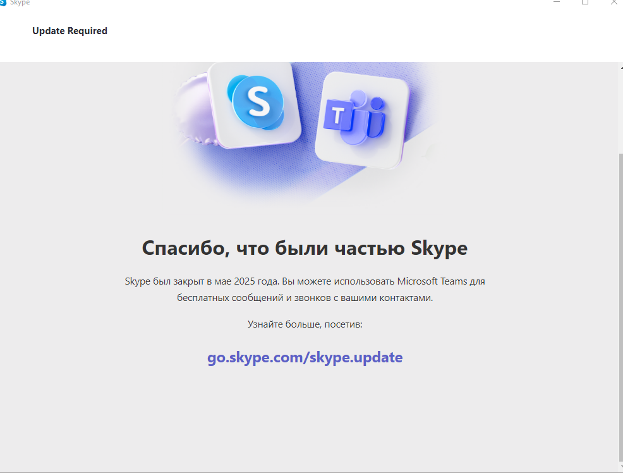Click the Skype logo tile in the banner
Image resolution: width=623 pixels, height=473 pixels.
coord(254,106)
